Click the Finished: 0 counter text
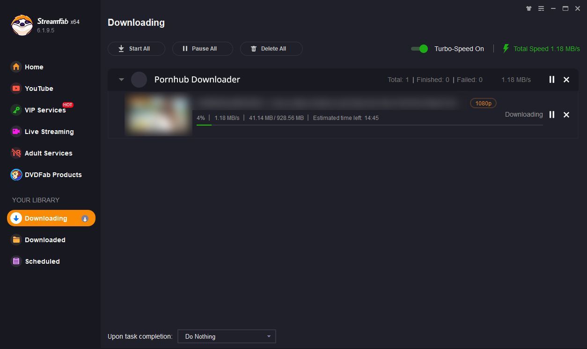The image size is (587, 349). pyautogui.click(x=433, y=80)
